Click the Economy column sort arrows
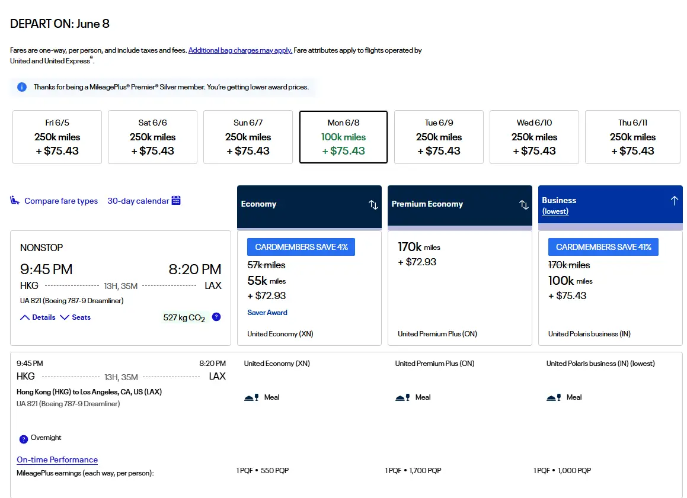 [373, 204]
